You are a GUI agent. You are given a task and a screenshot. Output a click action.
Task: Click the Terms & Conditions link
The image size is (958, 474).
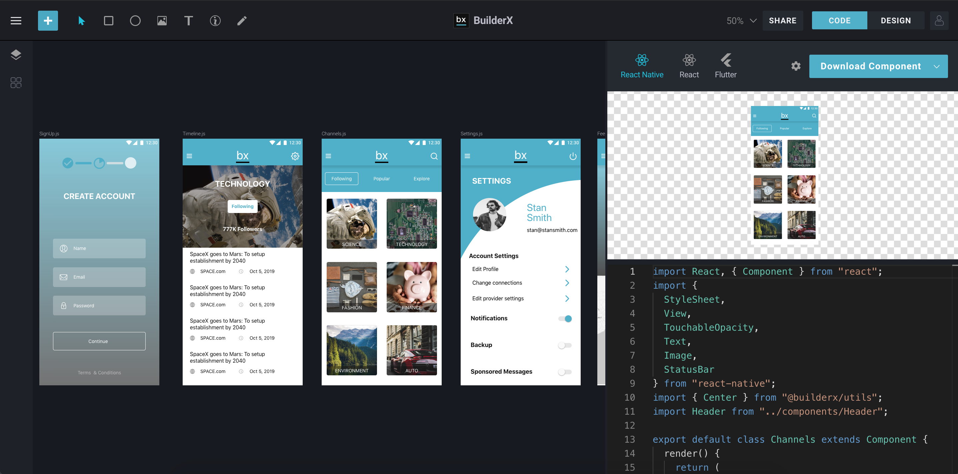pyautogui.click(x=99, y=373)
